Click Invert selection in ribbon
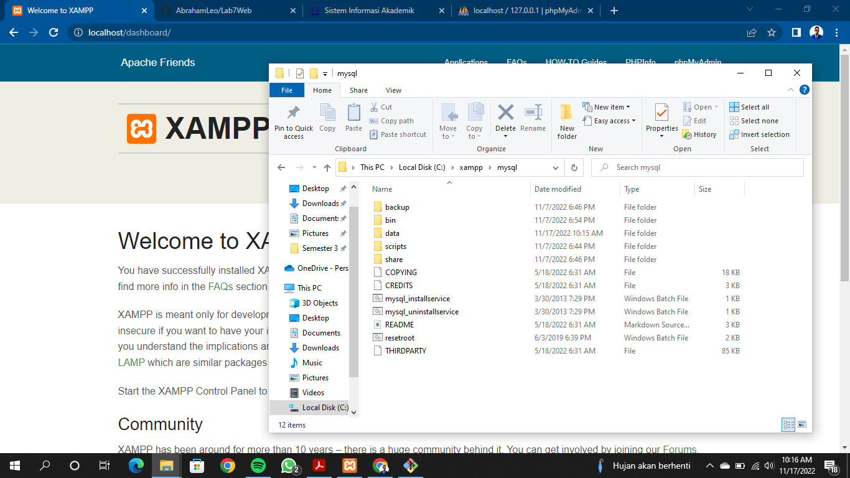The height and width of the screenshot is (478, 850). click(x=759, y=134)
